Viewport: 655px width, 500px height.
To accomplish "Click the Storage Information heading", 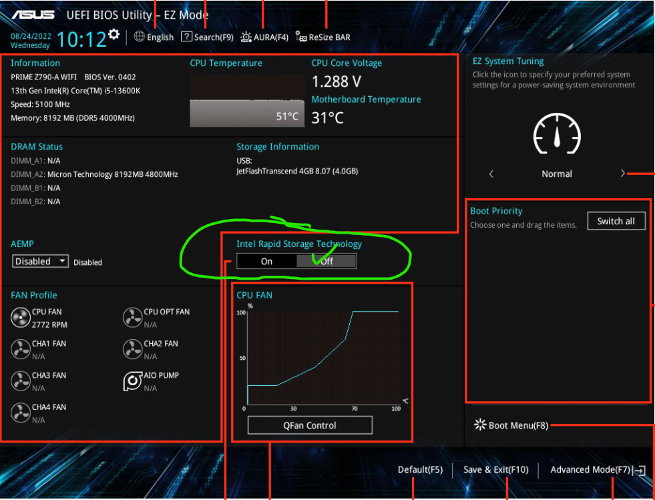I will 278,147.
